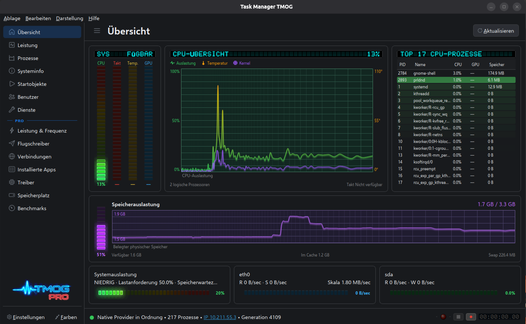This screenshot has height=324, width=526.
Task: Click the hamburger menu icon beside Übersicht
Action: (x=97, y=31)
